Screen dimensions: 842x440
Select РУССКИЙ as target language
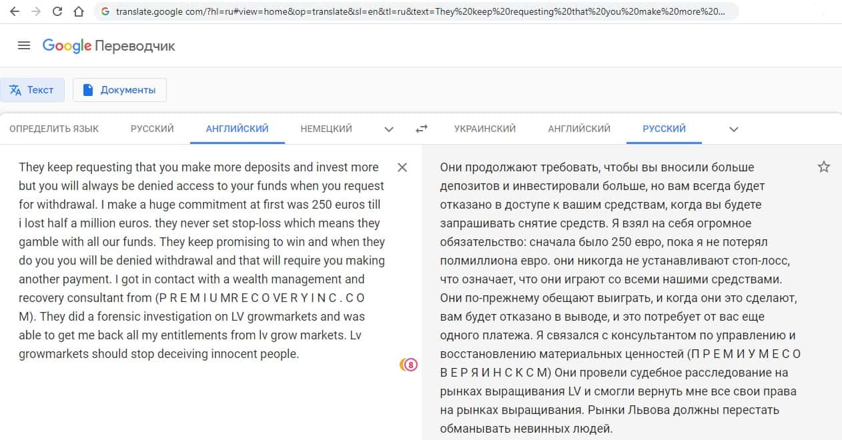tap(664, 129)
